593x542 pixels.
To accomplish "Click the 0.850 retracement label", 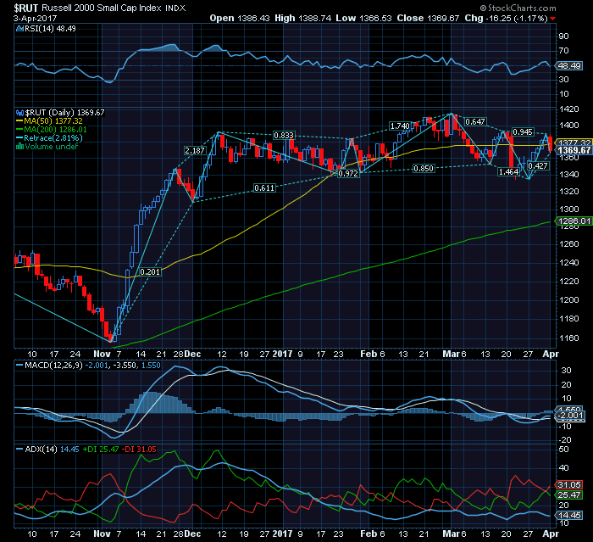I will 424,168.
